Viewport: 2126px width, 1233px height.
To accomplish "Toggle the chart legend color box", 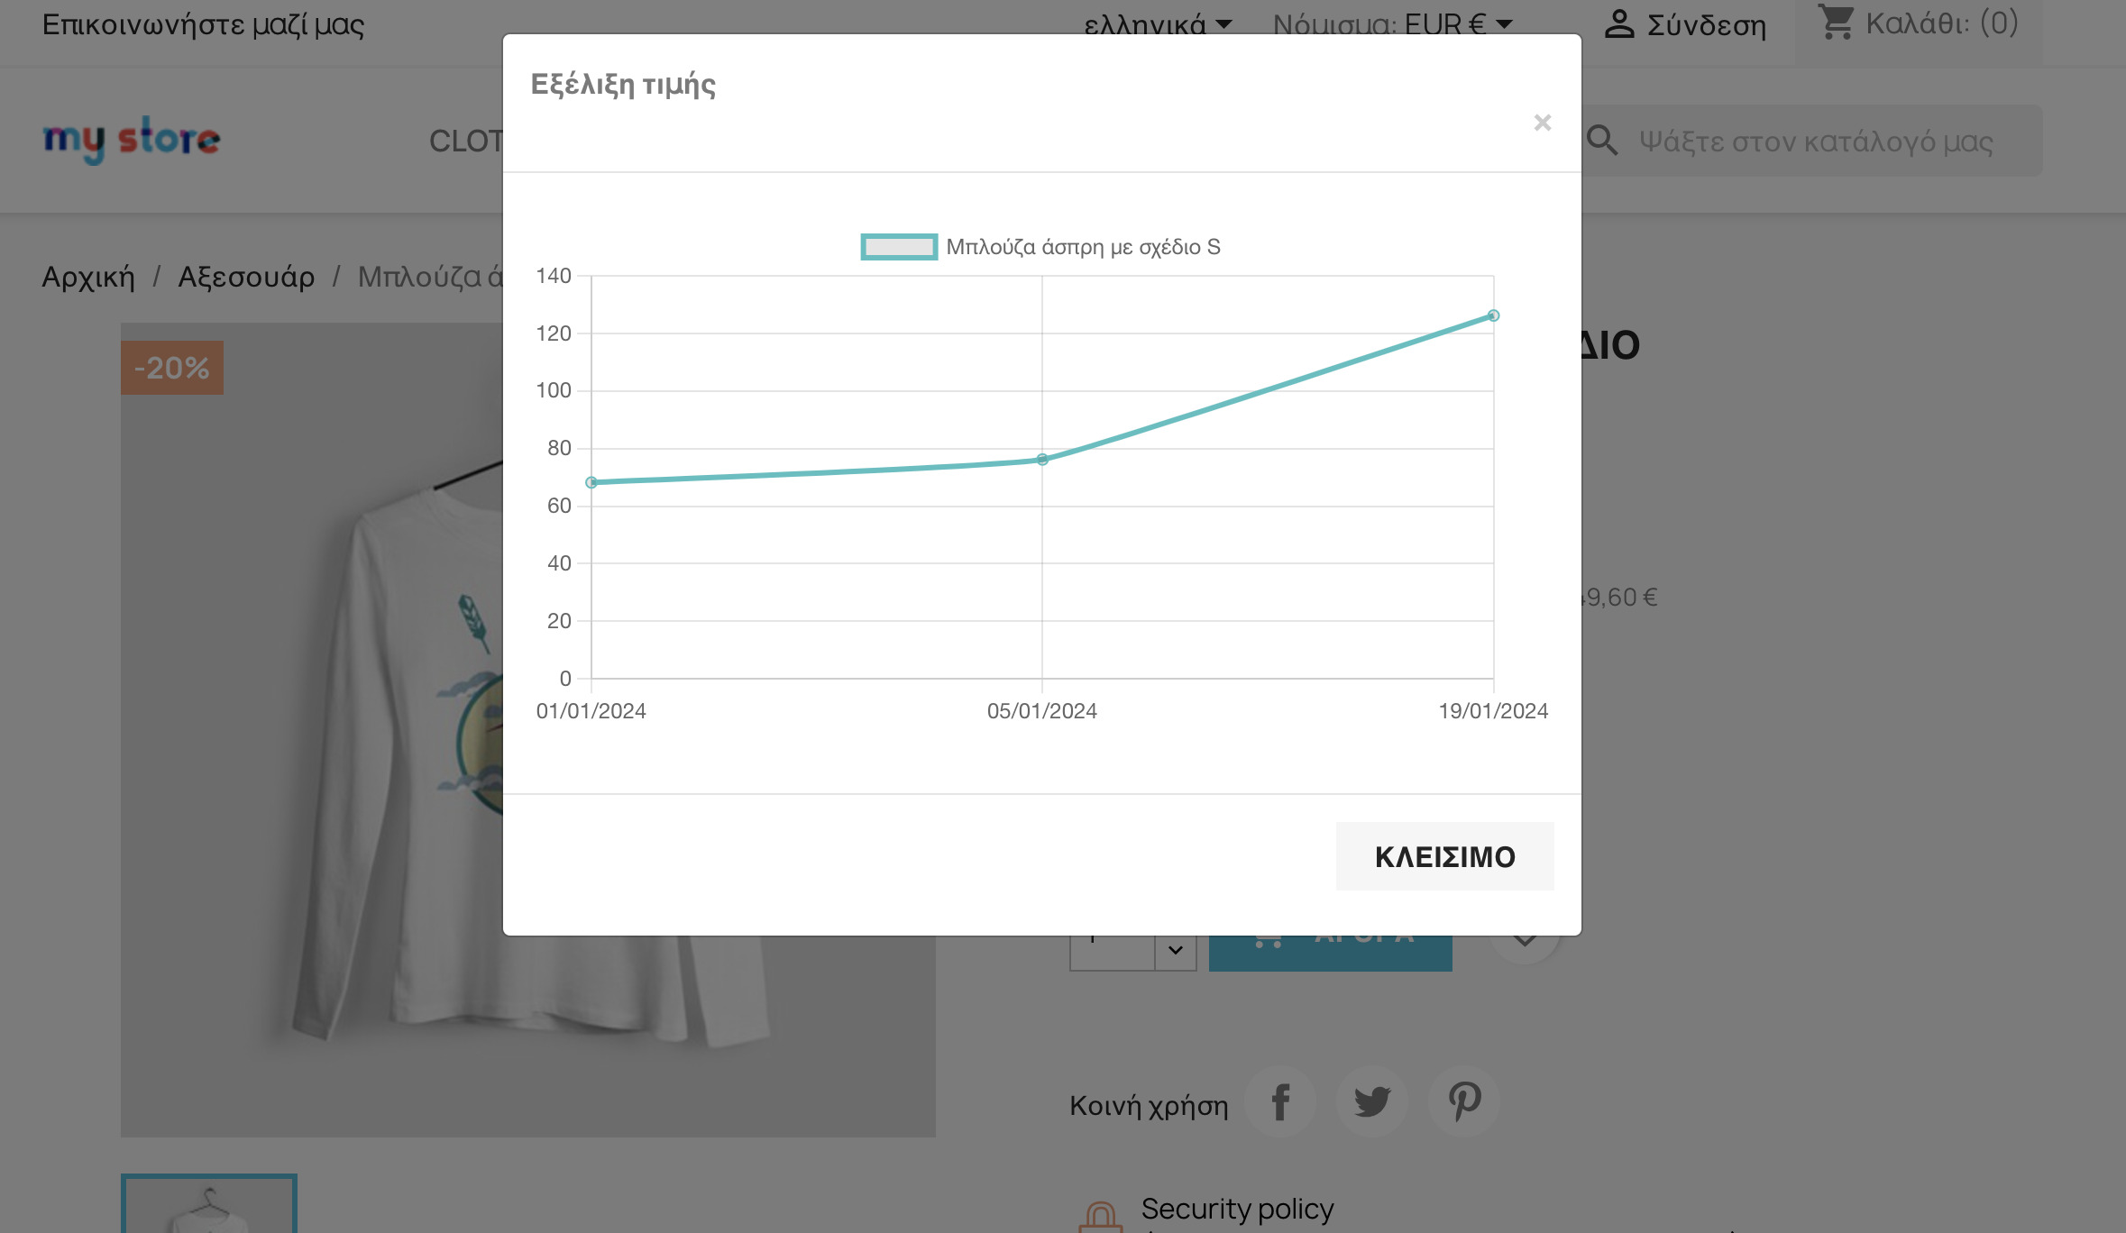I will [x=899, y=247].
